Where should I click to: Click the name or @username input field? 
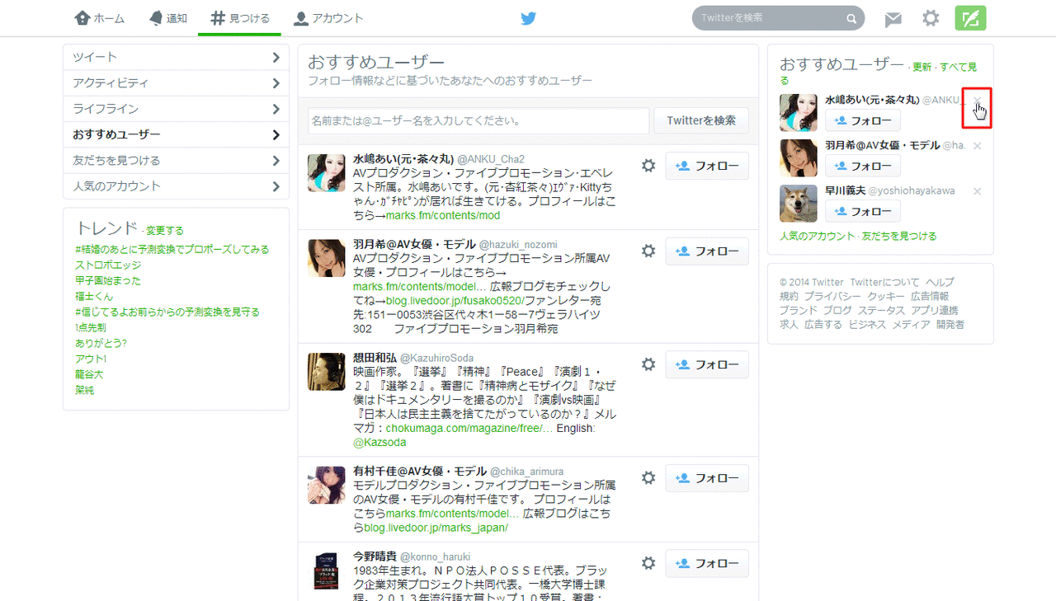(x=478, y=120)
